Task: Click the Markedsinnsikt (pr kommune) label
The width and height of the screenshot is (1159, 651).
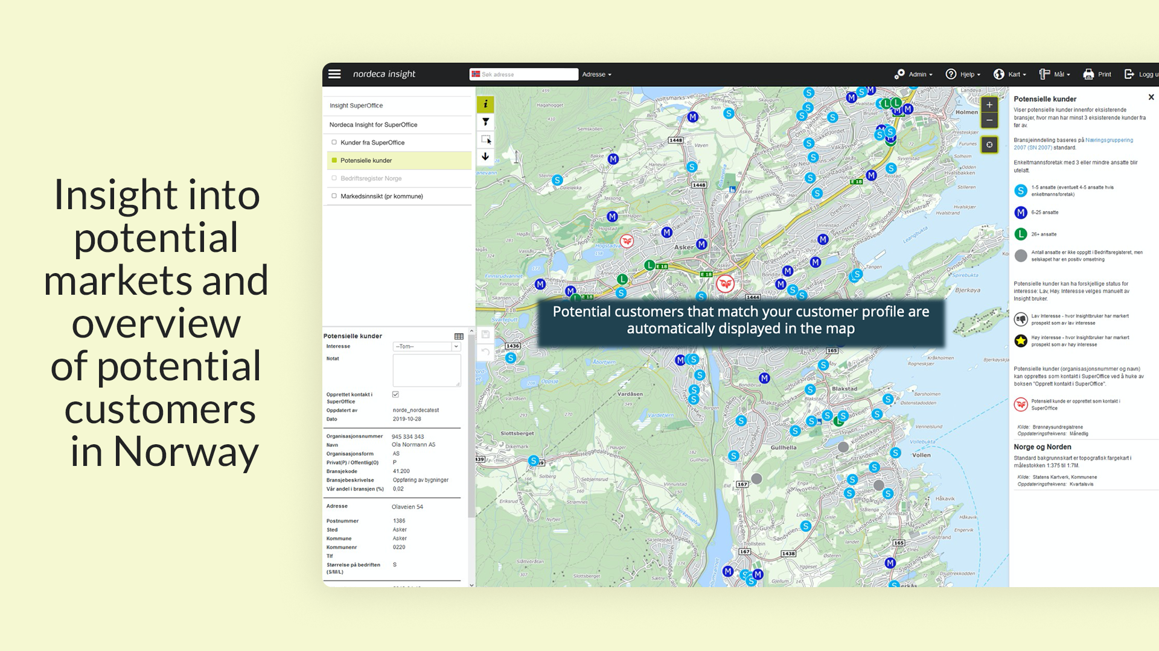Action: point(382,196)
